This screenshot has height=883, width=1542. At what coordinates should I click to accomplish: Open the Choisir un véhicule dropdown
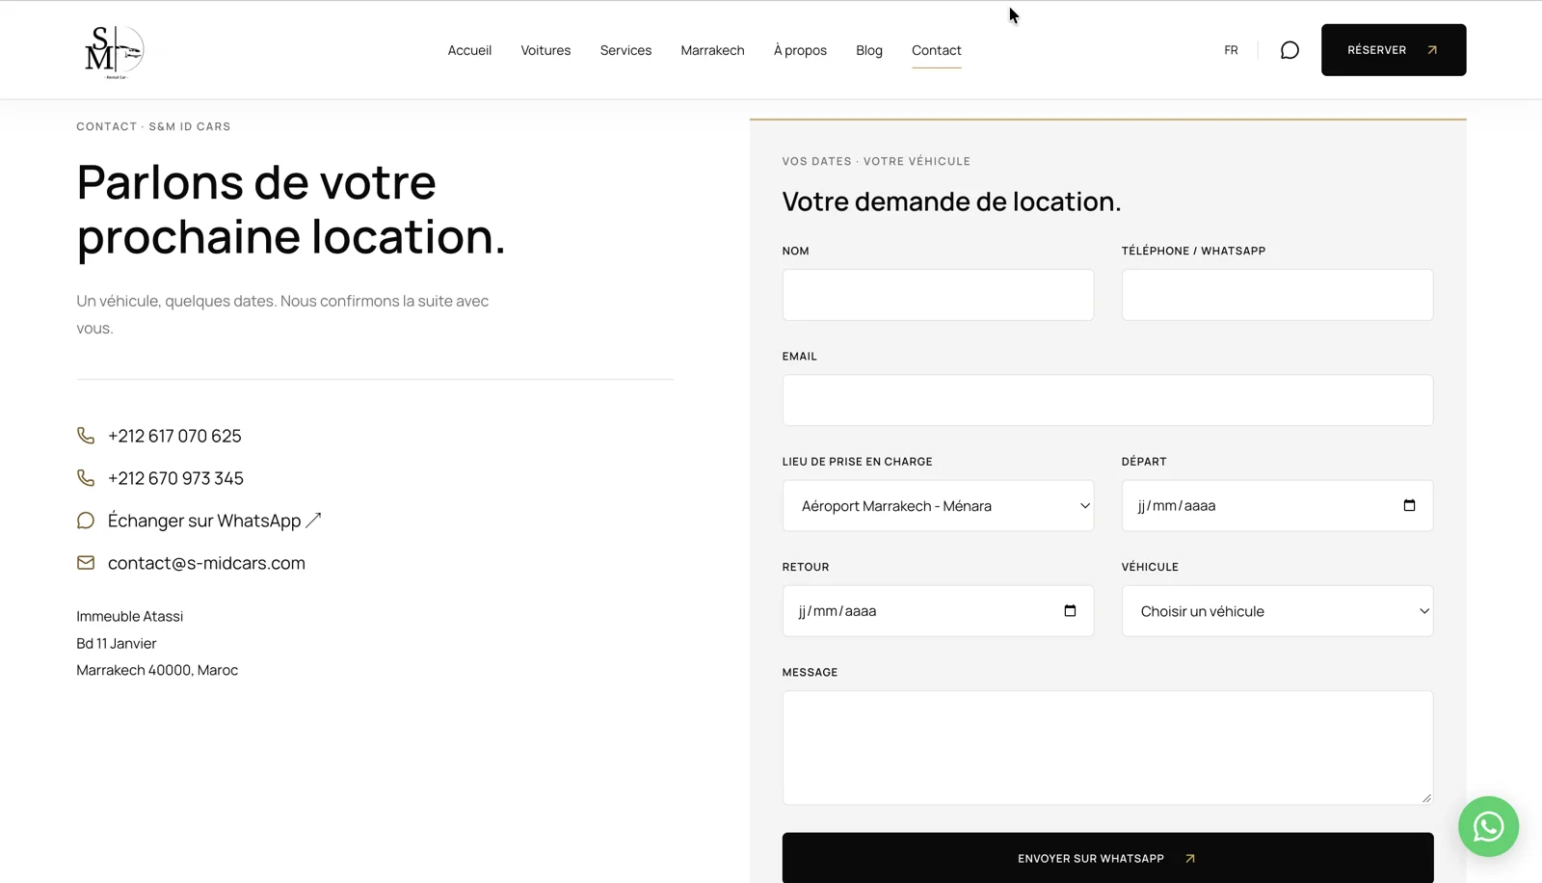(1277, 611)
